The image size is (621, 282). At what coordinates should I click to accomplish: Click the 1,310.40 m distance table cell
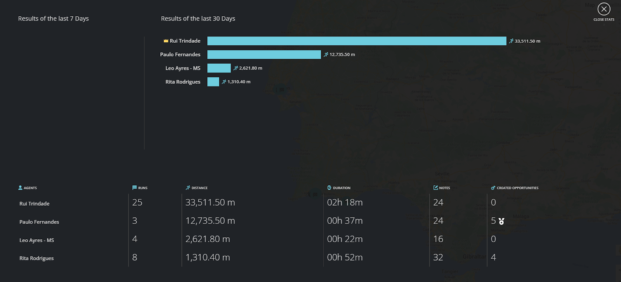click(x=208, y=257)
